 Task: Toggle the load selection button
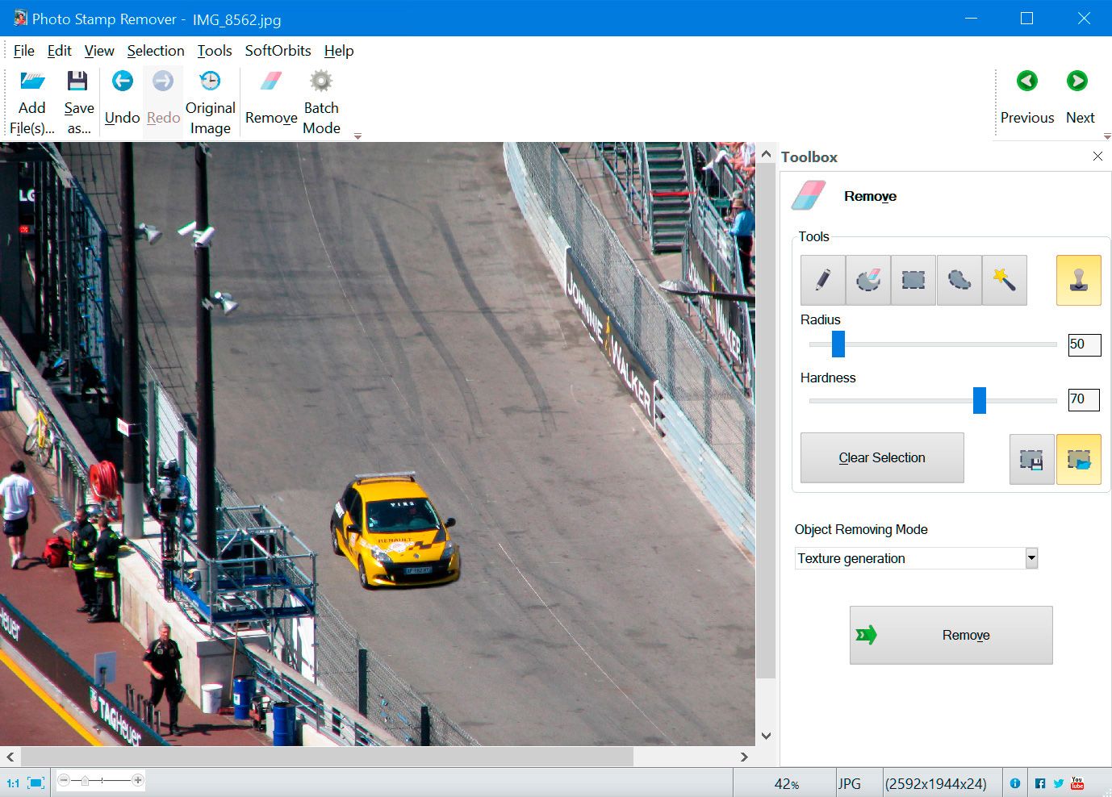(1078, 460)
